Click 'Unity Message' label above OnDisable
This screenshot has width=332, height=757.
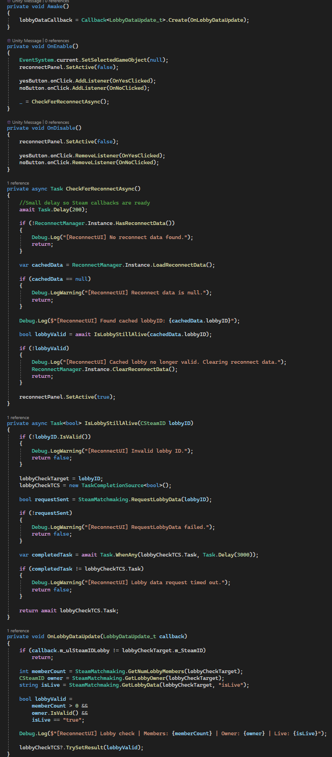click(x=26, y=122)
